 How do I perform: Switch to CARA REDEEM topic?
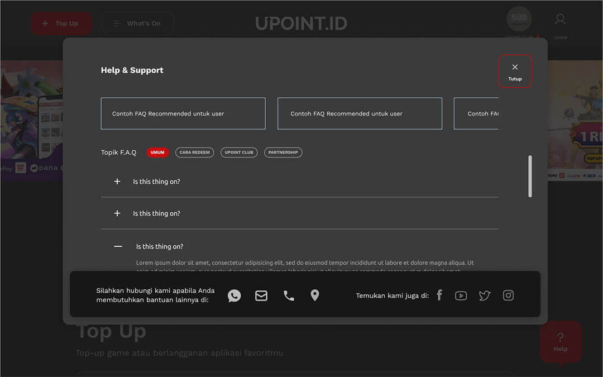pos(194,152)
